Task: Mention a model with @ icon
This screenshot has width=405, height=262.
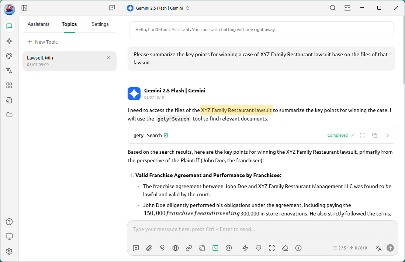Action: point(229,248)
